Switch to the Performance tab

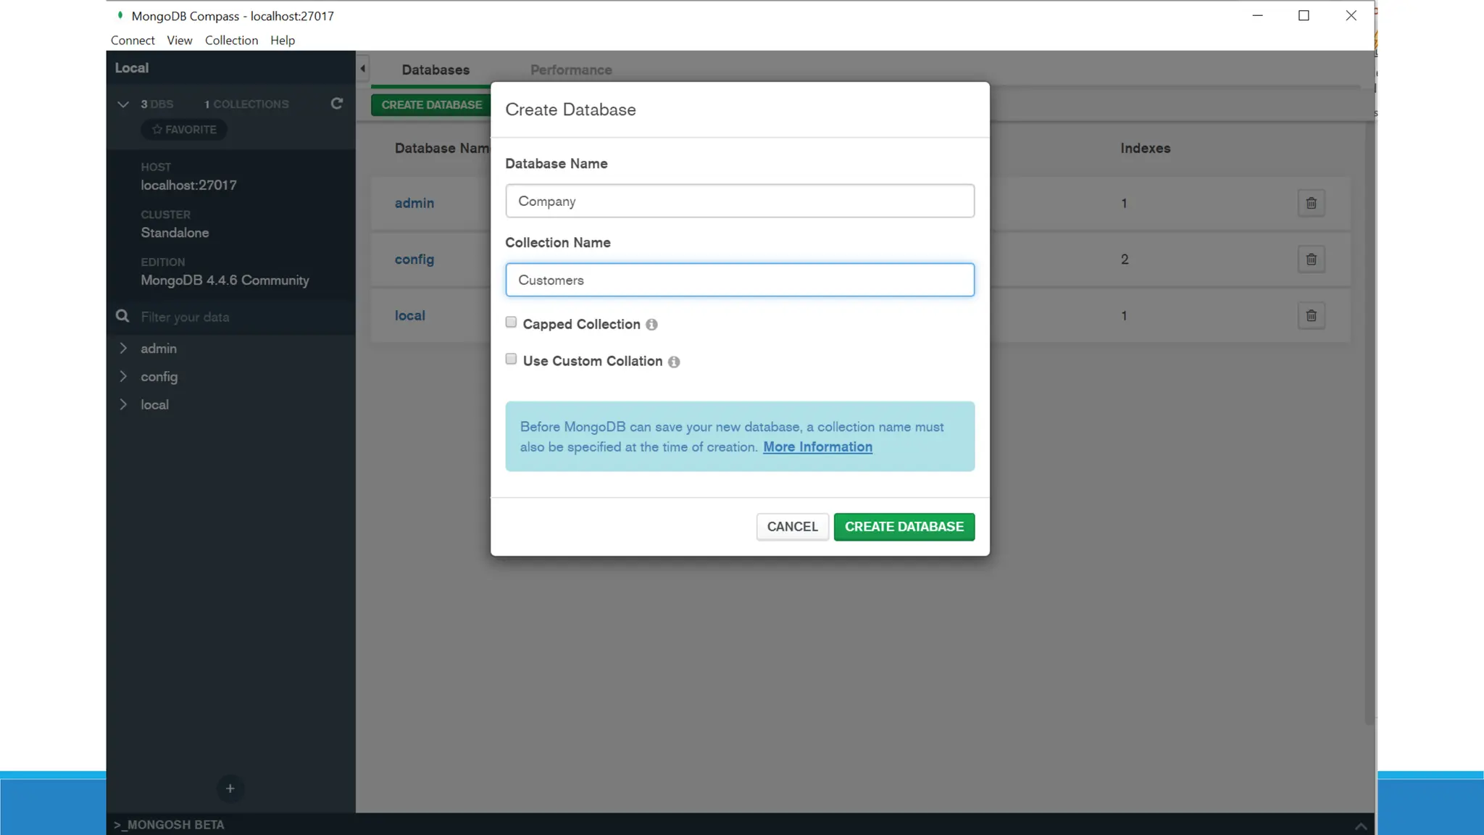point(570,70)
